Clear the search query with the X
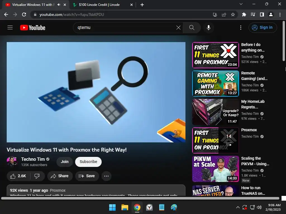Image resolution: width=286 pixels, height=214 pixels. tap(178, 28)
